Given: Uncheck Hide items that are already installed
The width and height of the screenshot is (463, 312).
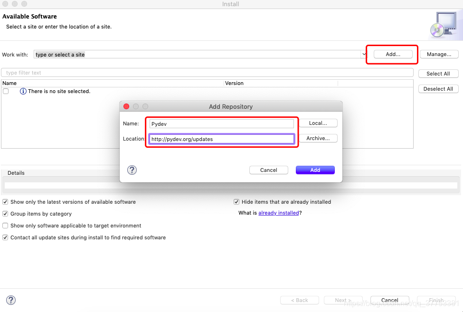Looking at the screenshot, I should tap(236, 202).
